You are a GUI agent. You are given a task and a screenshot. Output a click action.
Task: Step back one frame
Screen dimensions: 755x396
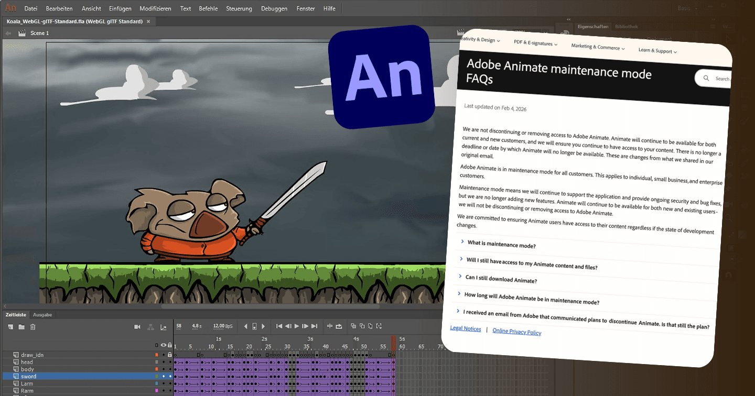tap(288, 326)
